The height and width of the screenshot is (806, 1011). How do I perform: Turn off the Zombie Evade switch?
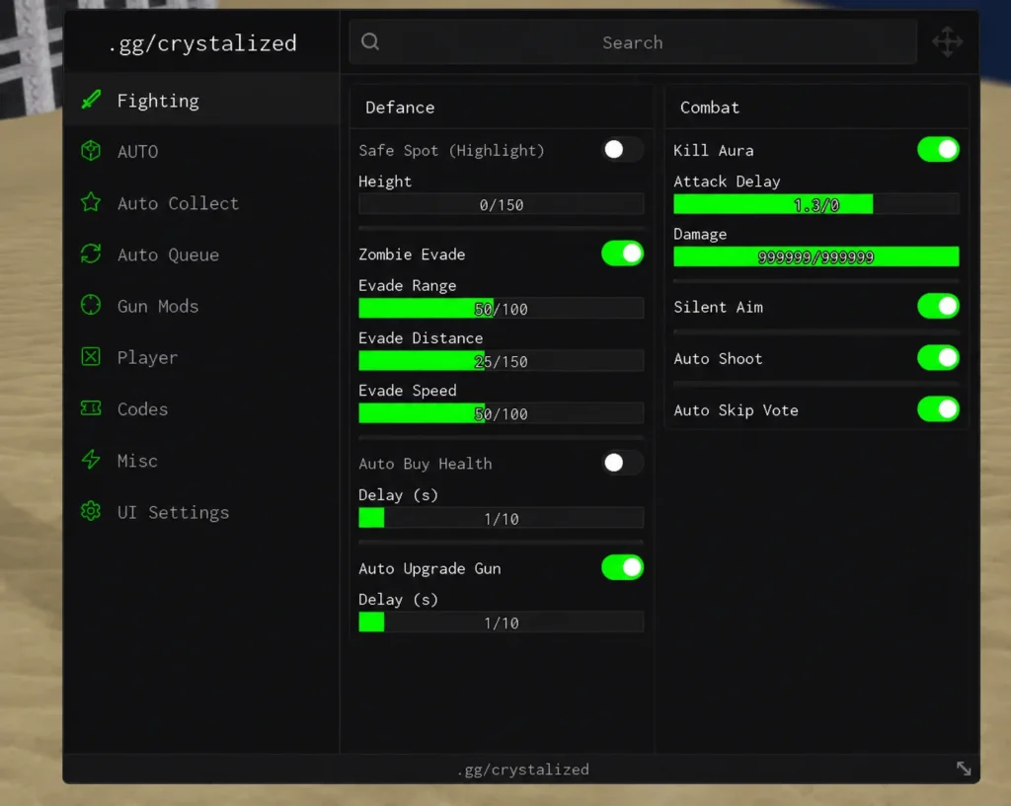[x=622, y=254]
